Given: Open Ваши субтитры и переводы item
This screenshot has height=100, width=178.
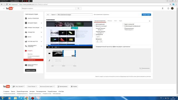Looking at the screenshot, I should coord(31,65).
